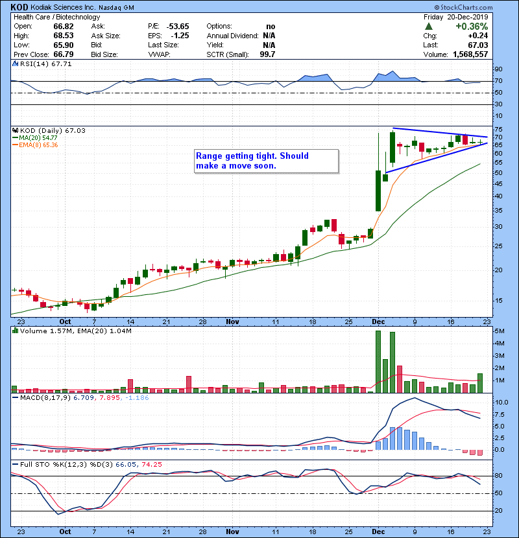Click the MACD(8,17,9) panel label
The image size is (519, 538).
(45, 398)
